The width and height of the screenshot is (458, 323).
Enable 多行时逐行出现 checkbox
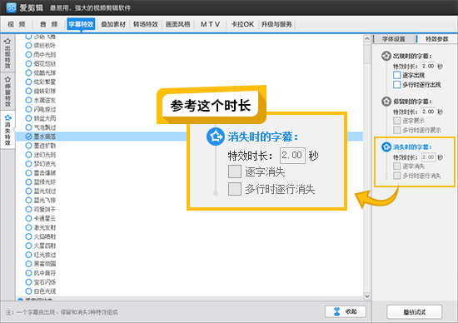pyautogui.click(x=396, y=85)
